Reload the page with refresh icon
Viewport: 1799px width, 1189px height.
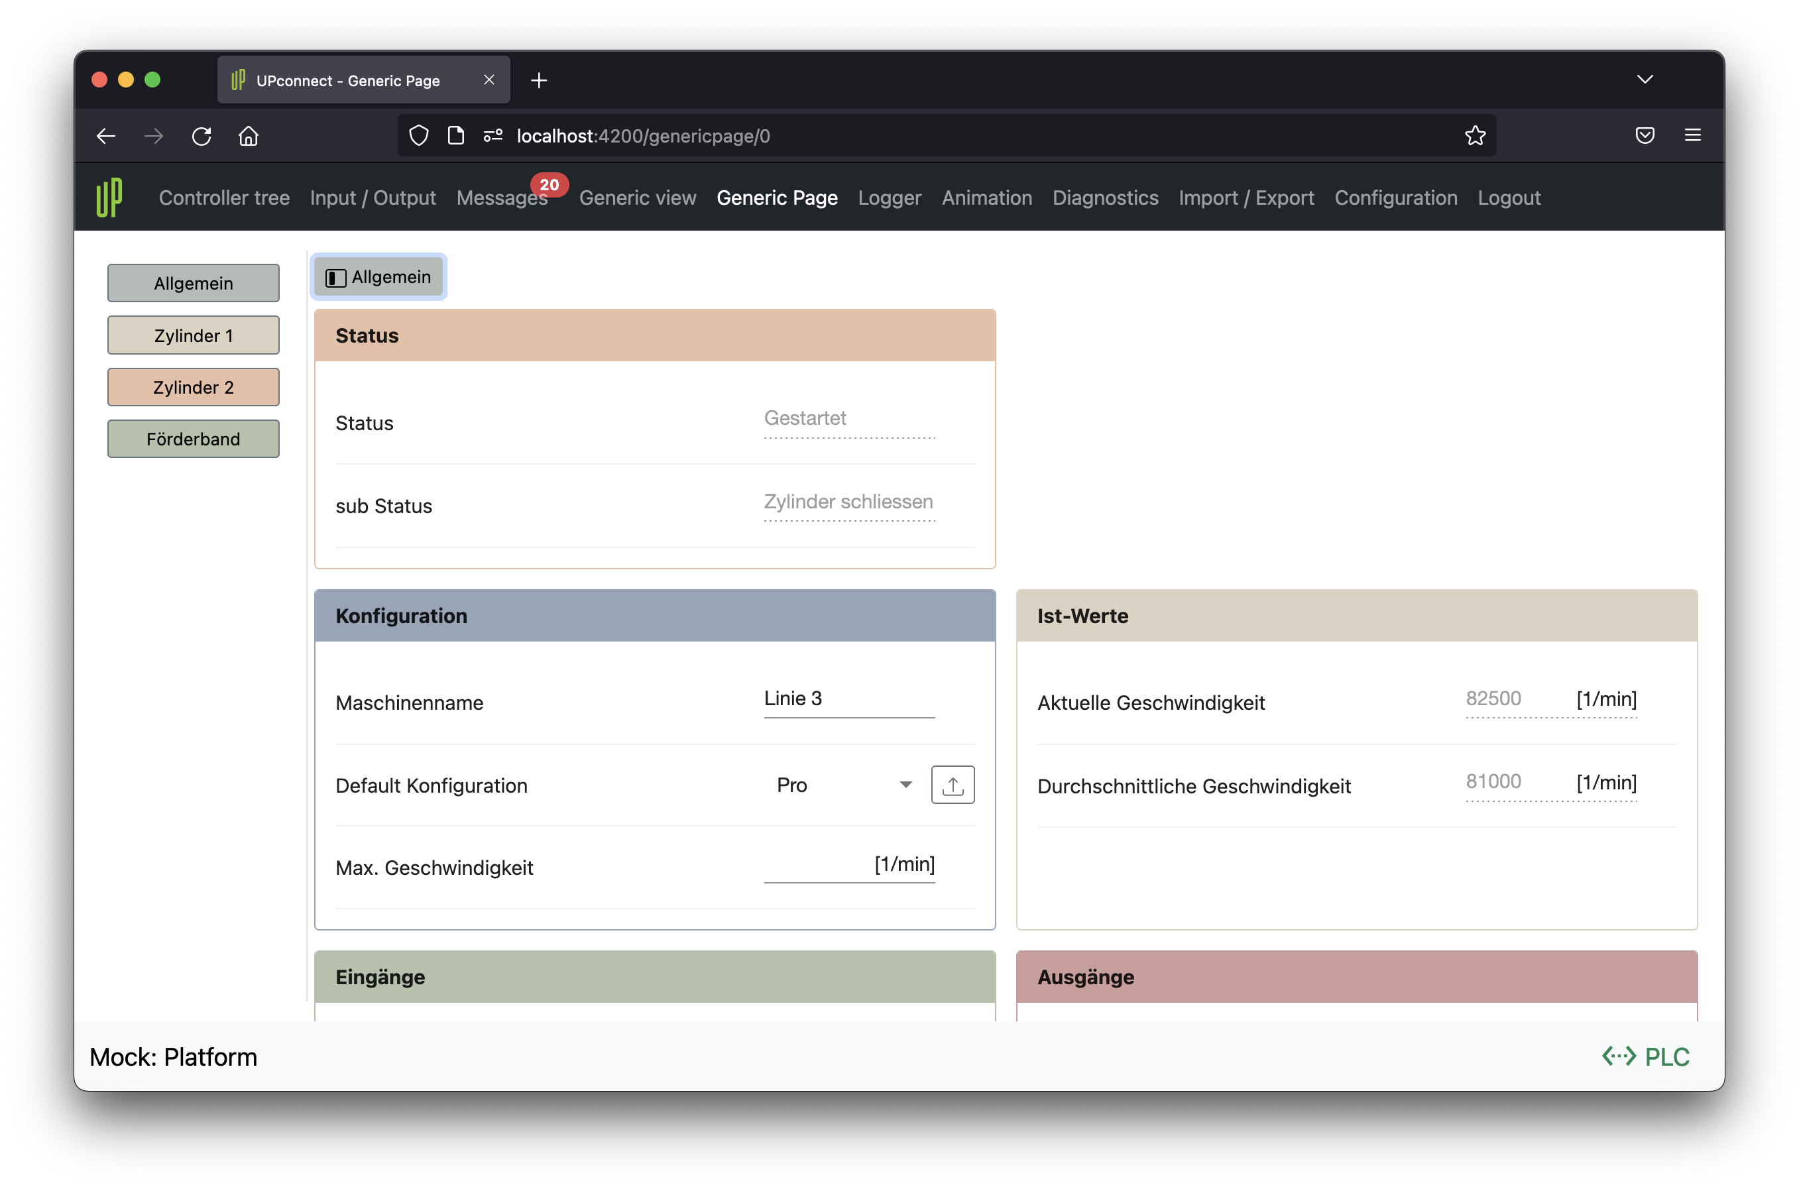(x=201, y=136)
